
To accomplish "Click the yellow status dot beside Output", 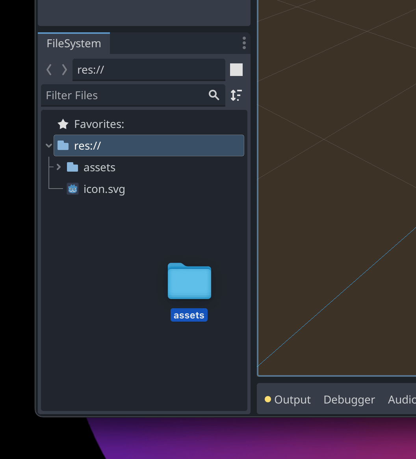I will [x=268, y=399].
